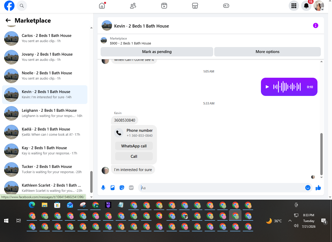Click the "$900 - 2 Beds 1 Bath House" listing title
The height and width of the screenshot is (242, 332).
pyautogui.click(x=130, y=43)
